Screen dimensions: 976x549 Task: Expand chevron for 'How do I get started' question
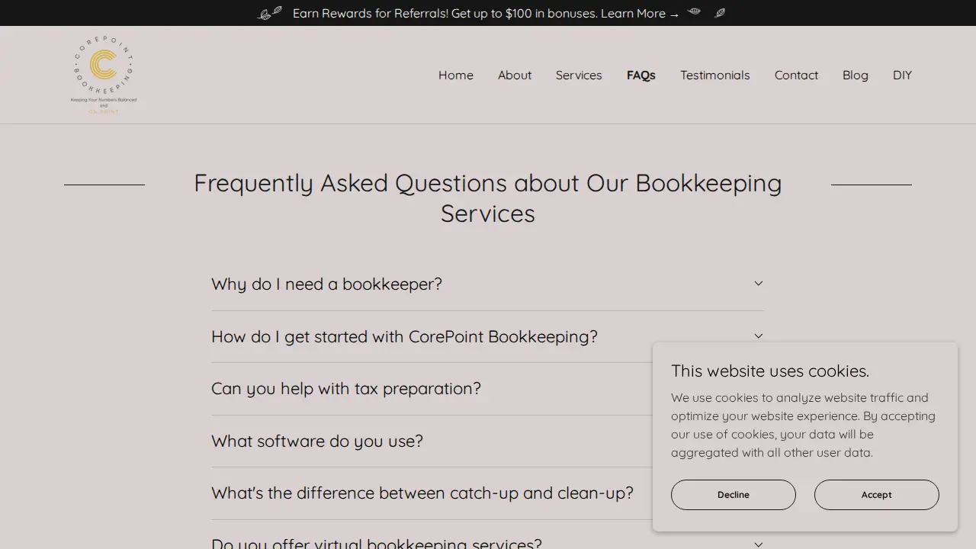[x=759, y=336]
